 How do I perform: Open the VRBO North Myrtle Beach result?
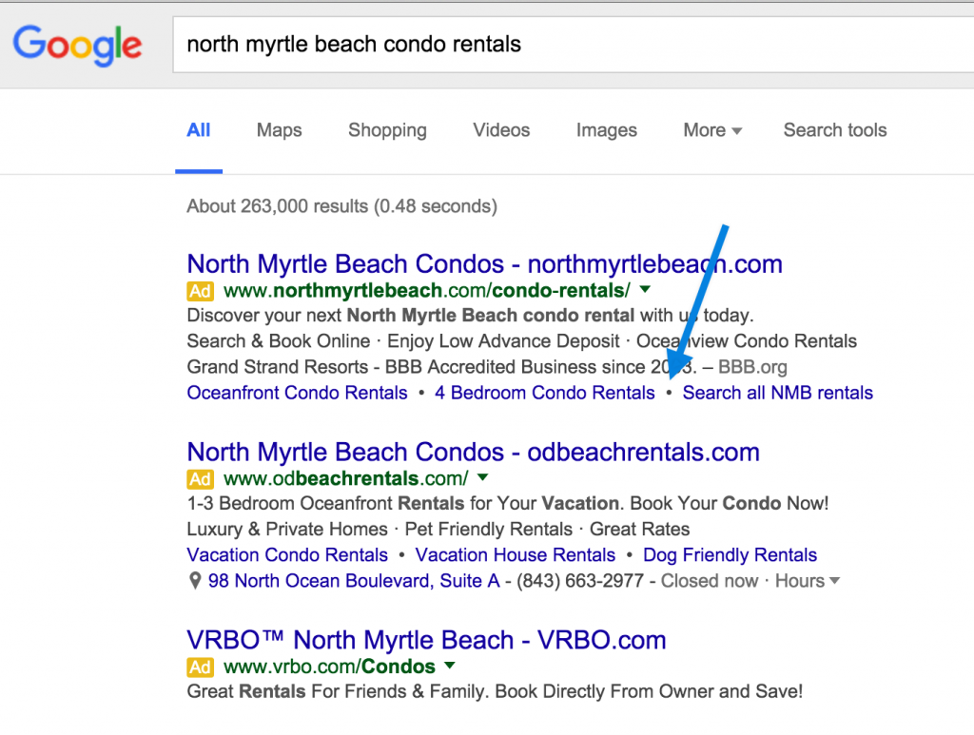(426, 640)
